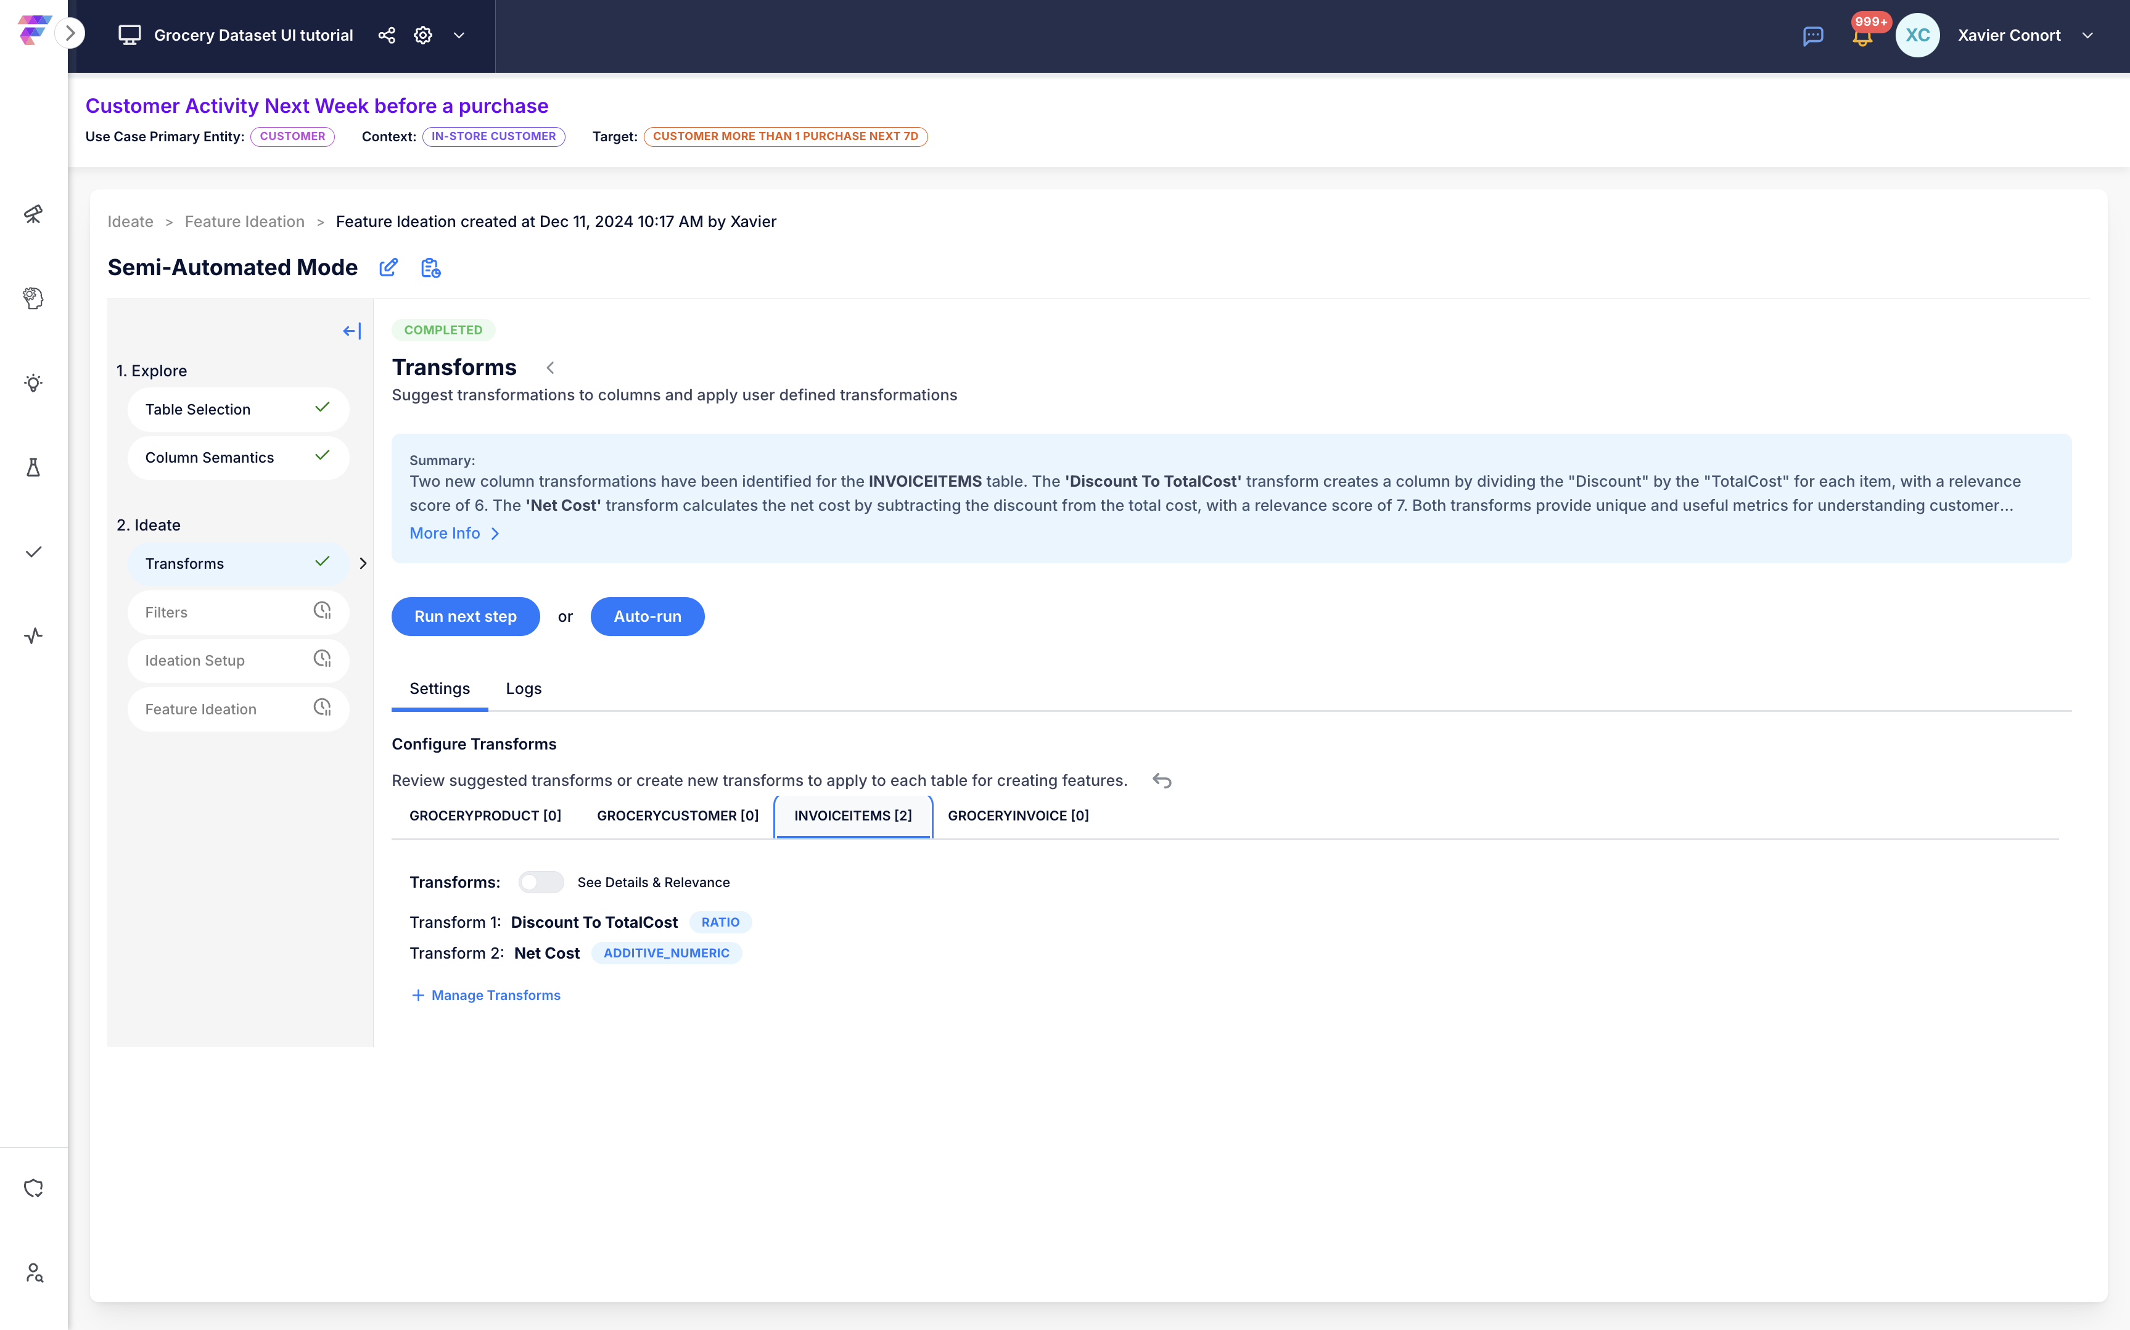
Task: Click the COMPLETED status badge
Action: tap(443, 330)
